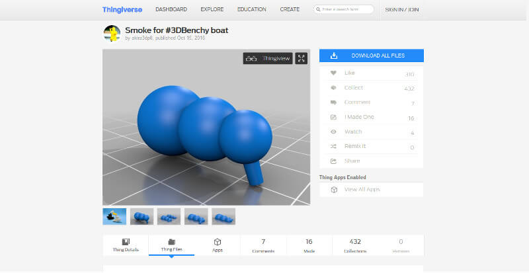
Task: Click the fullscreen expand icon on viewer
Action: coord(302,59)
